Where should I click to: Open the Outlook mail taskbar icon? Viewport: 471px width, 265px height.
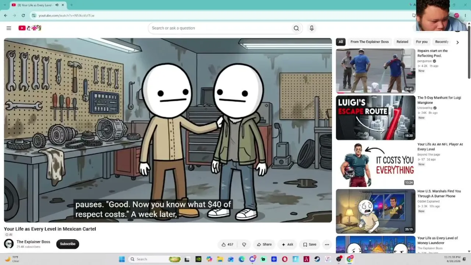click(231, 259)
